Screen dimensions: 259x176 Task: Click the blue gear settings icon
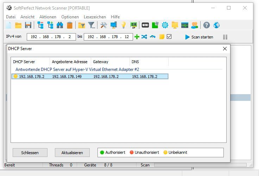point(165,25)
